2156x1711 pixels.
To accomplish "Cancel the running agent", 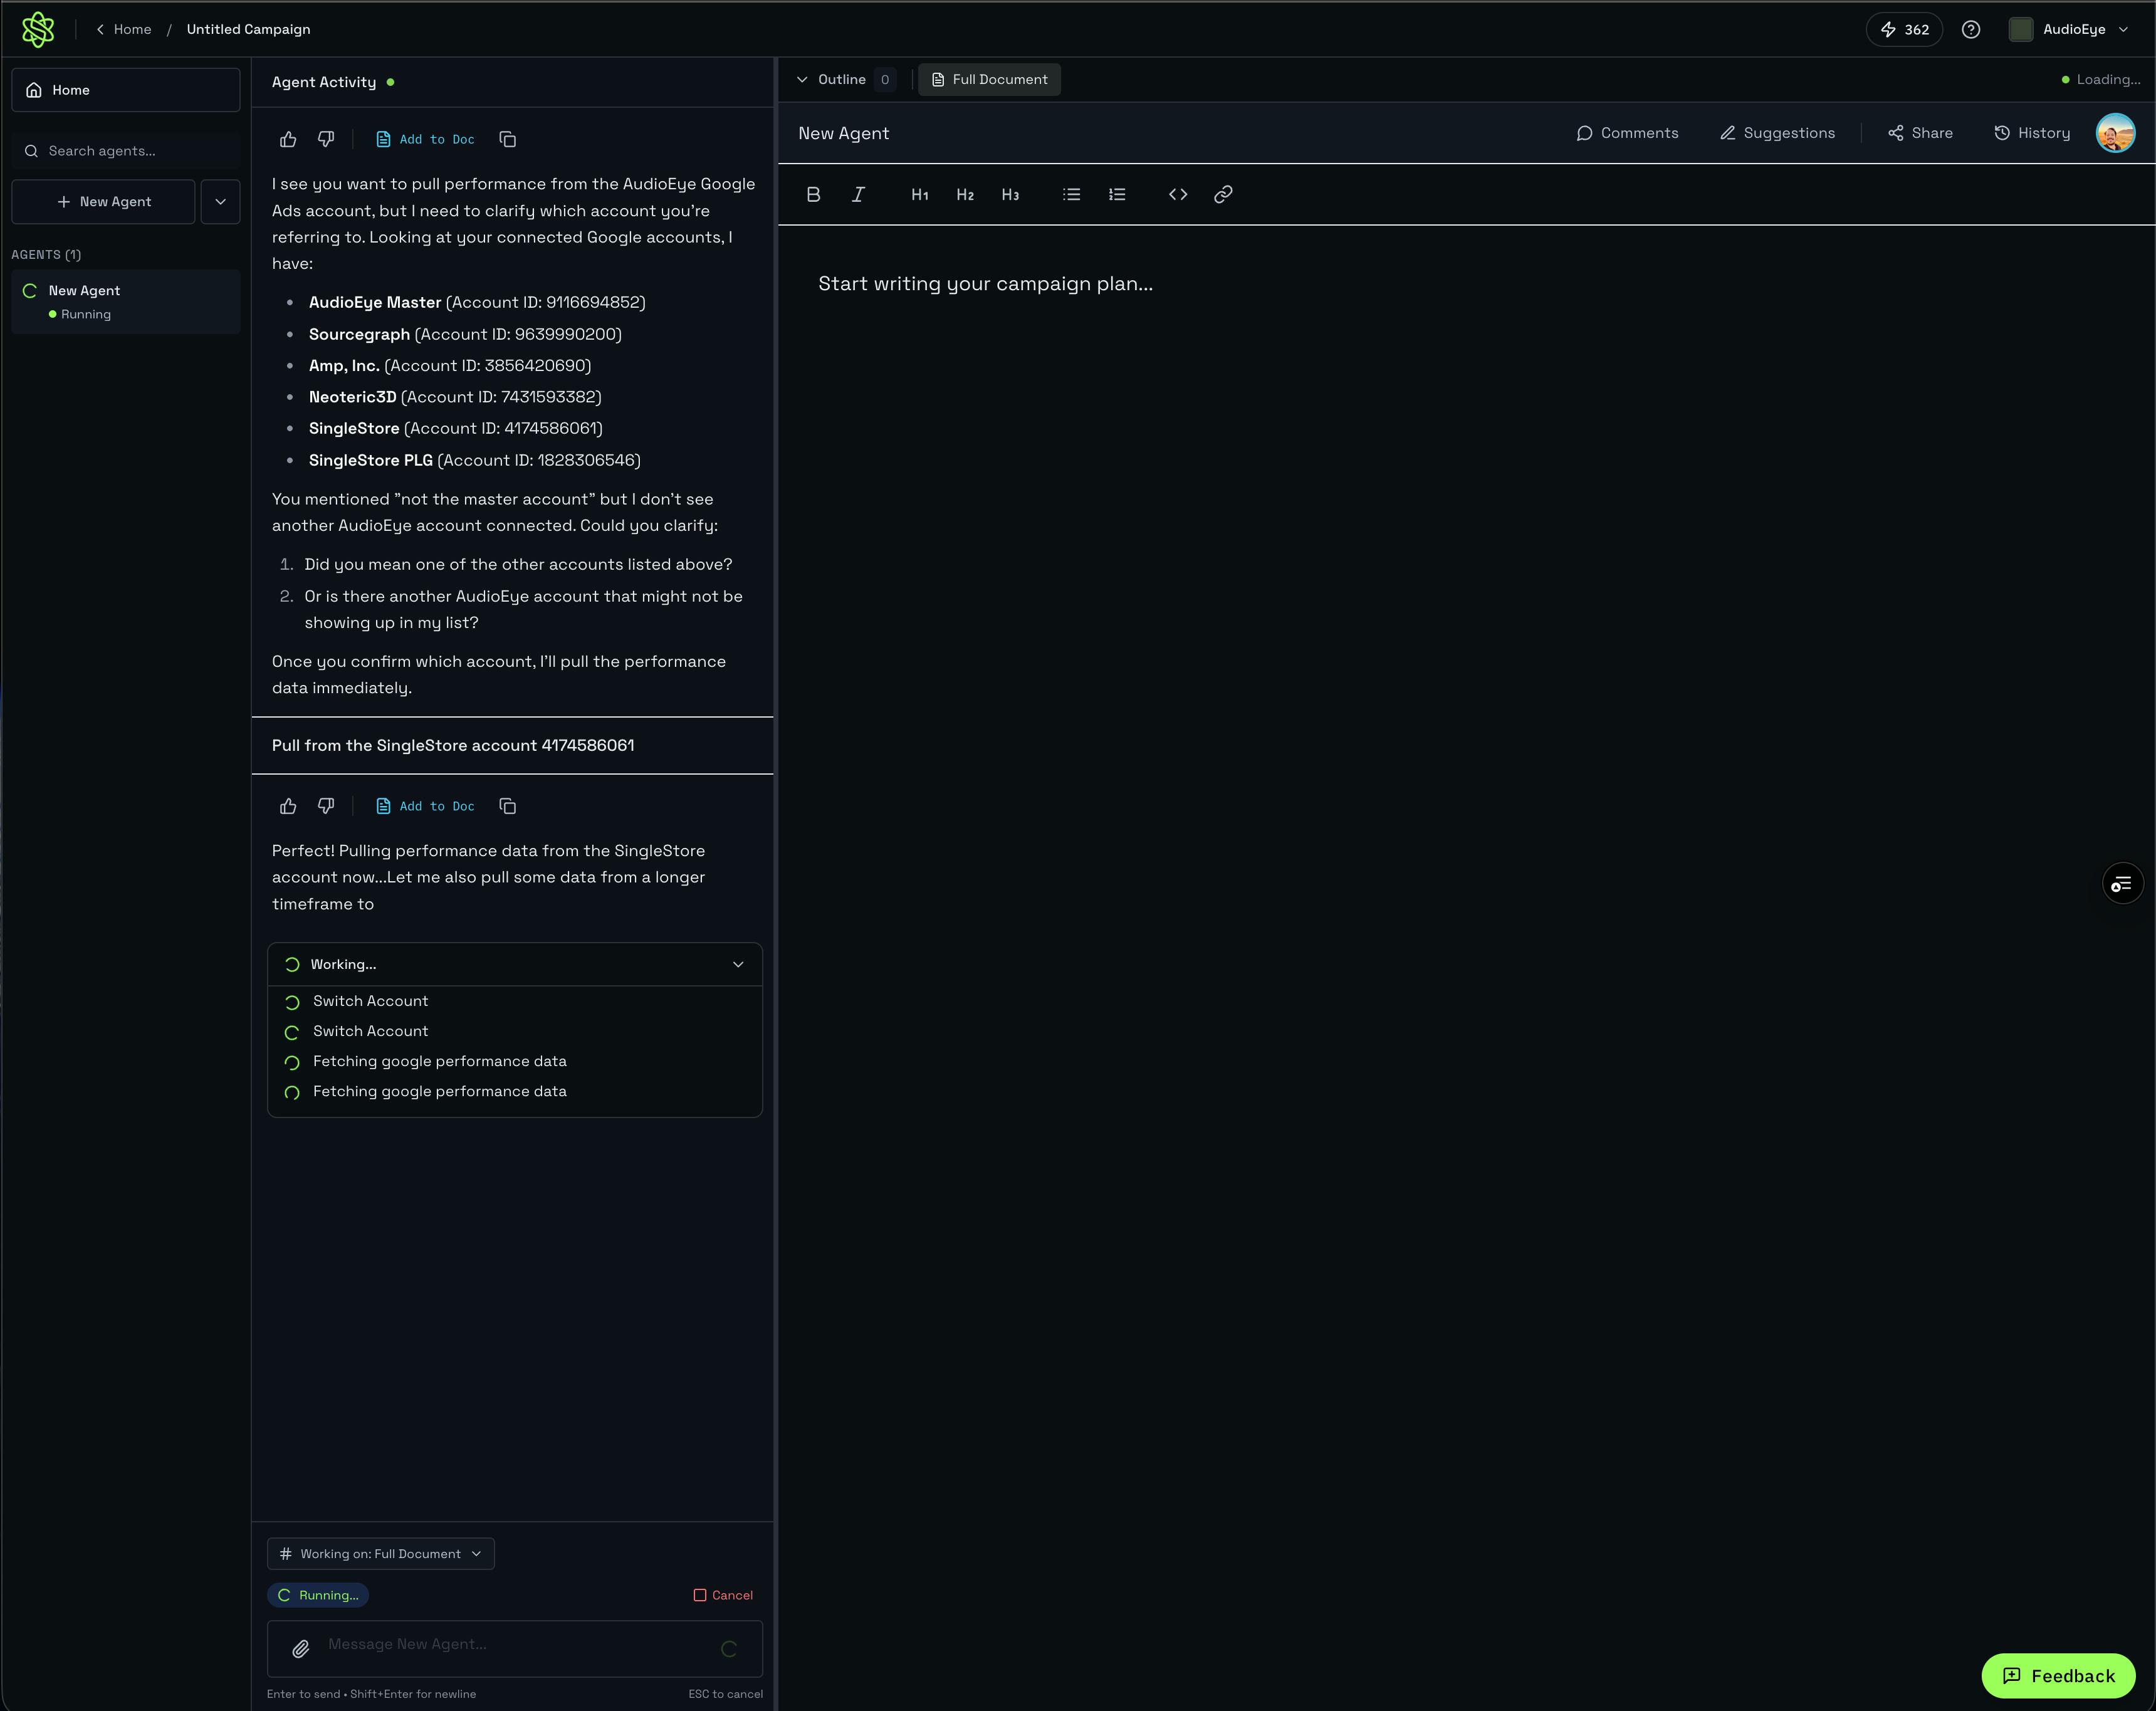I will point(723,1595).
